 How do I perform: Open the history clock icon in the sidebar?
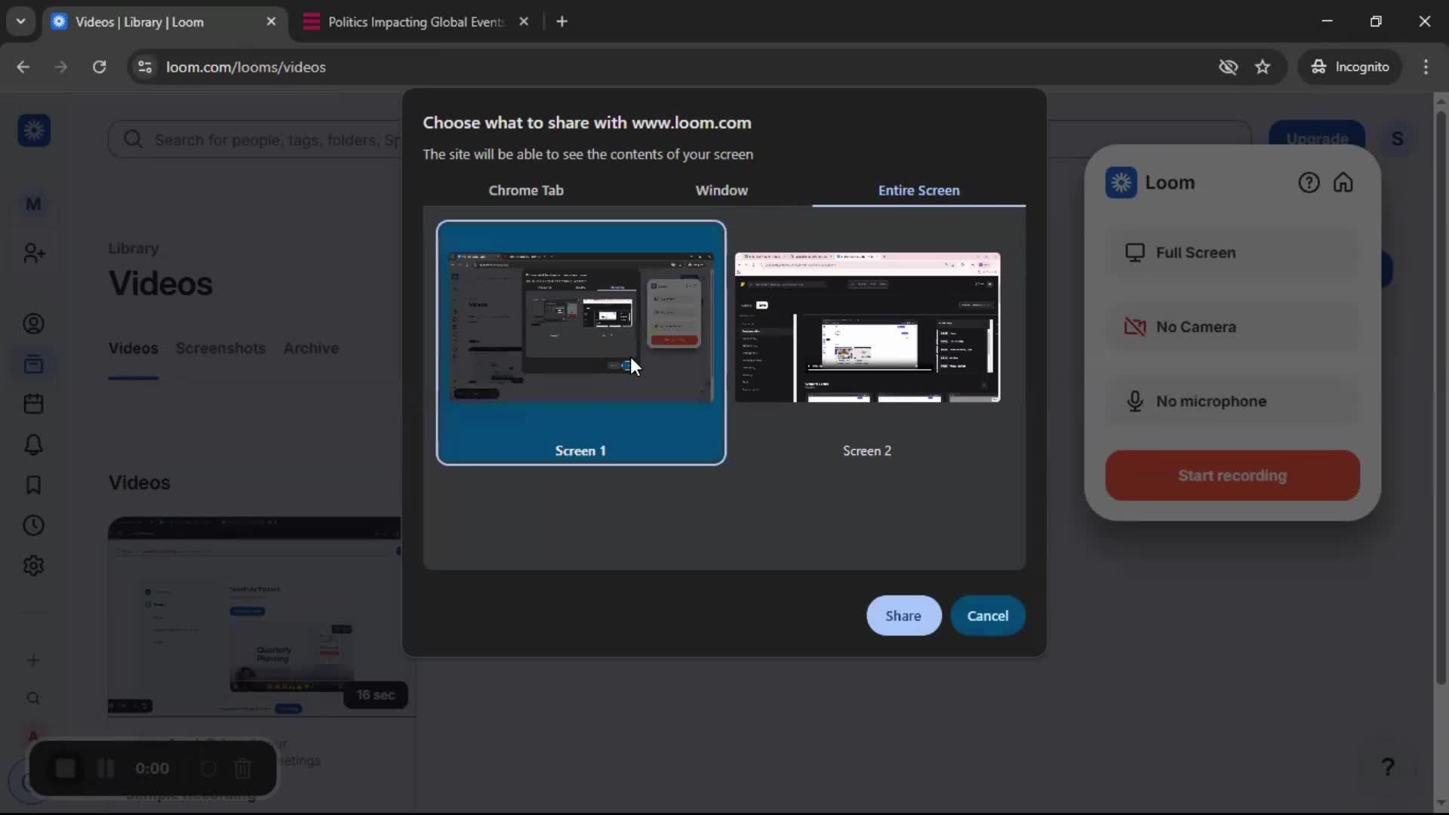click(33, 525)
